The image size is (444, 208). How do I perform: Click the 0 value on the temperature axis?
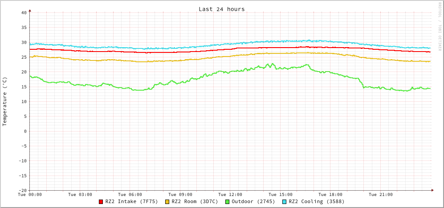[25, 131]
